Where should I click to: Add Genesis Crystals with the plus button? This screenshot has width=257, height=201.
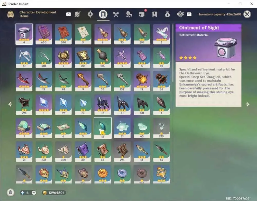(x=34, y=193)
